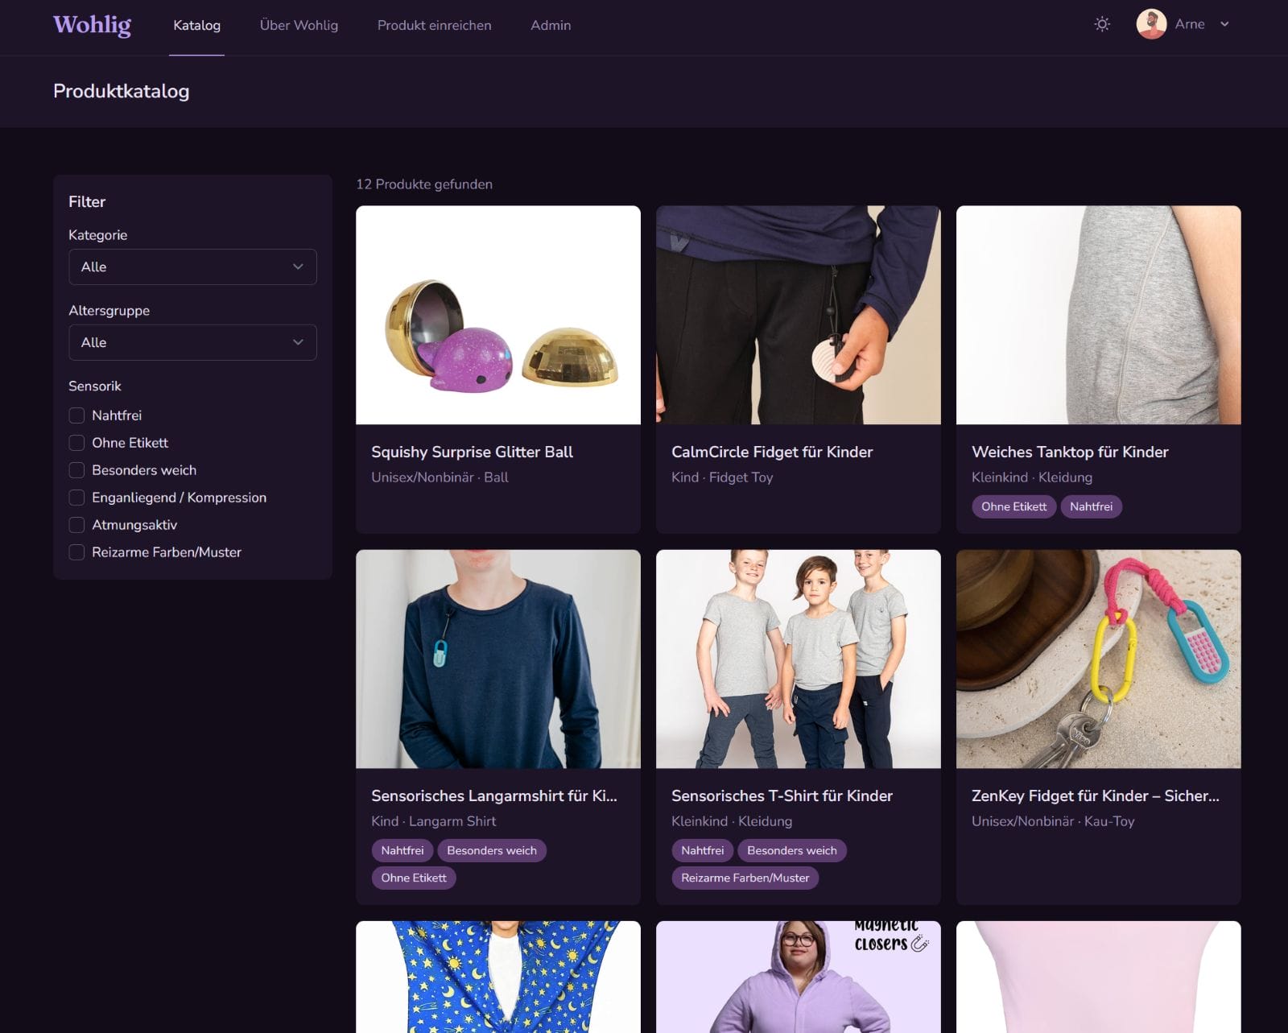Screen dimensions: 1288x1033
Task: Check the Ohne Etikett filter
Action: pos(76,443)
